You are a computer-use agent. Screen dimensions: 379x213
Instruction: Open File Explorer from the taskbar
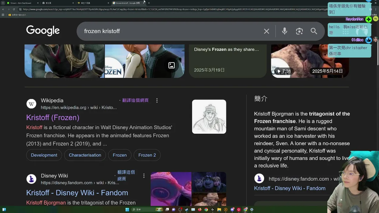point(219,209)
